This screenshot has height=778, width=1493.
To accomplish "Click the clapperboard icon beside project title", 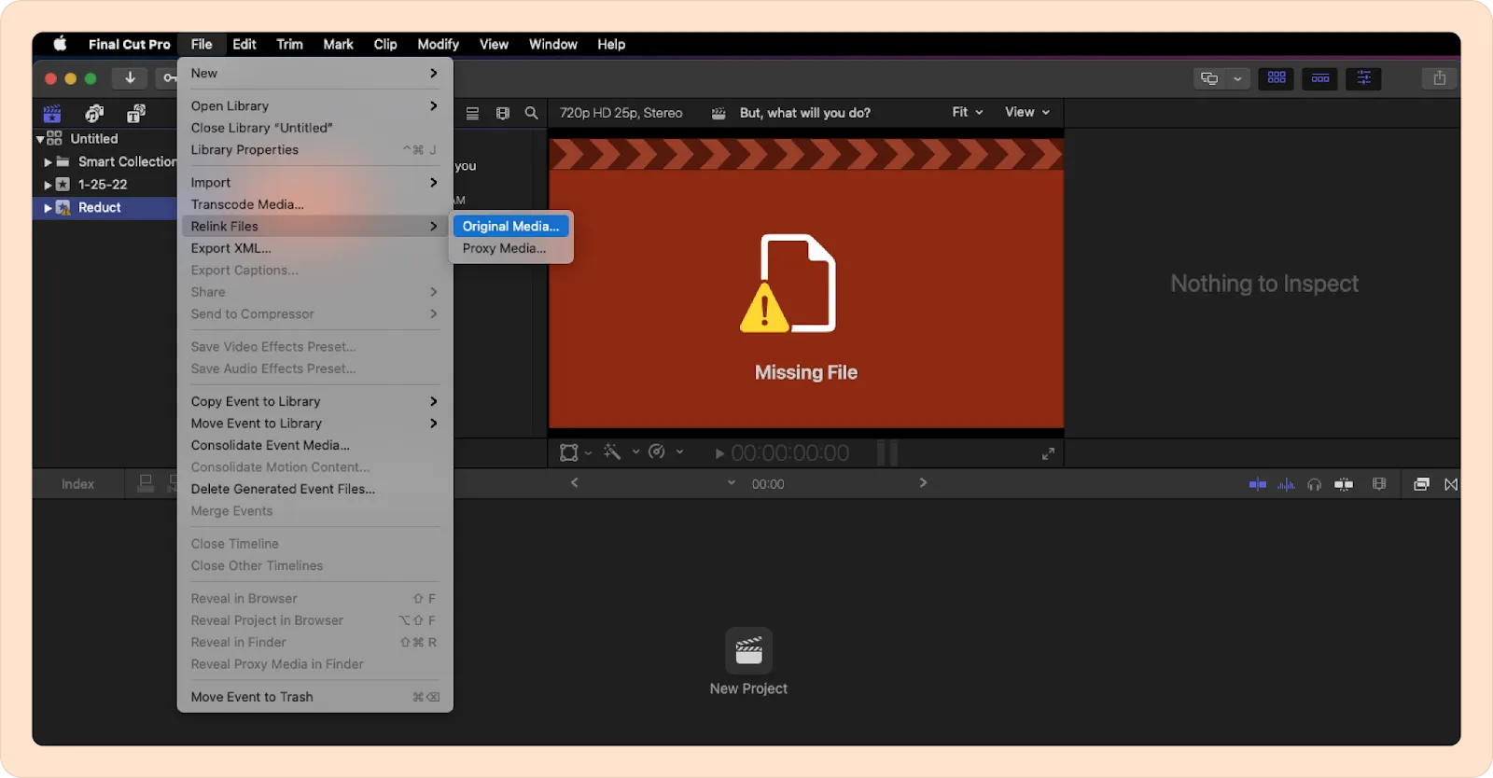I will point(719,113).
